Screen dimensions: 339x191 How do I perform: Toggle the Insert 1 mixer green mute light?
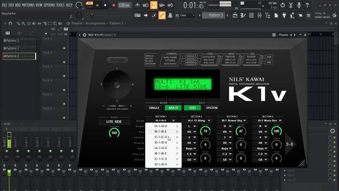(x=7, y=151)
